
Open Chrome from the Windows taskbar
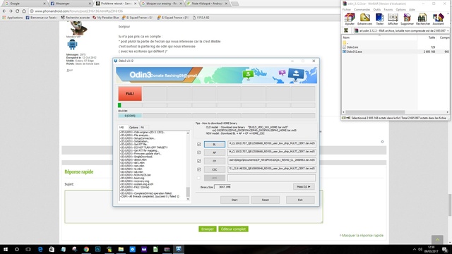86,249
